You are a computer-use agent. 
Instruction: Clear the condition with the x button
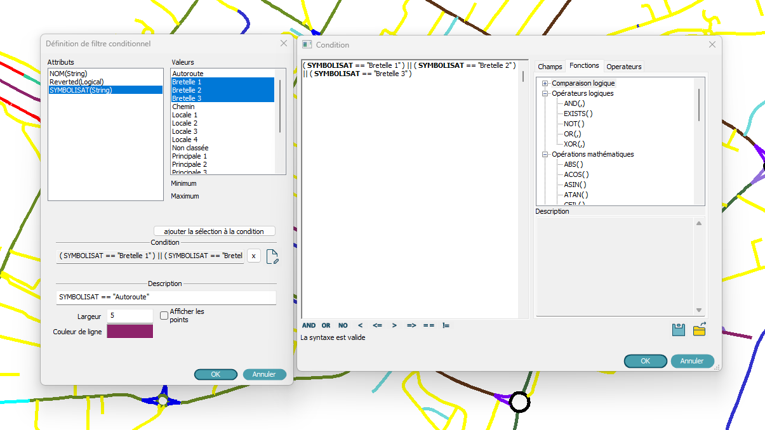click(253, 256)
